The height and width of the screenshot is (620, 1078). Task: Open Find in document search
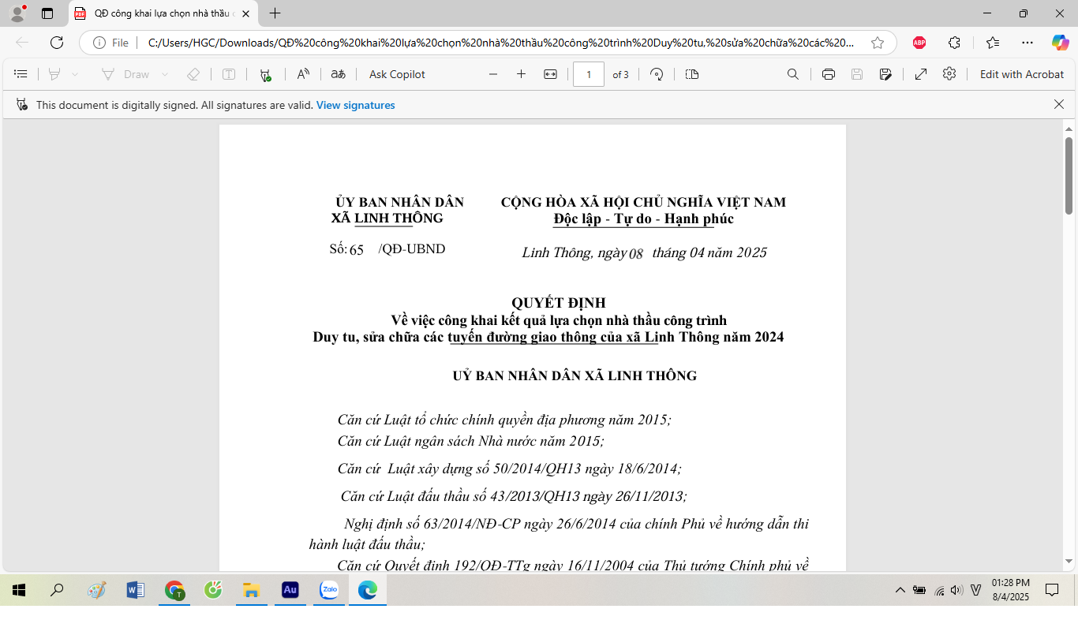point(793,74)
